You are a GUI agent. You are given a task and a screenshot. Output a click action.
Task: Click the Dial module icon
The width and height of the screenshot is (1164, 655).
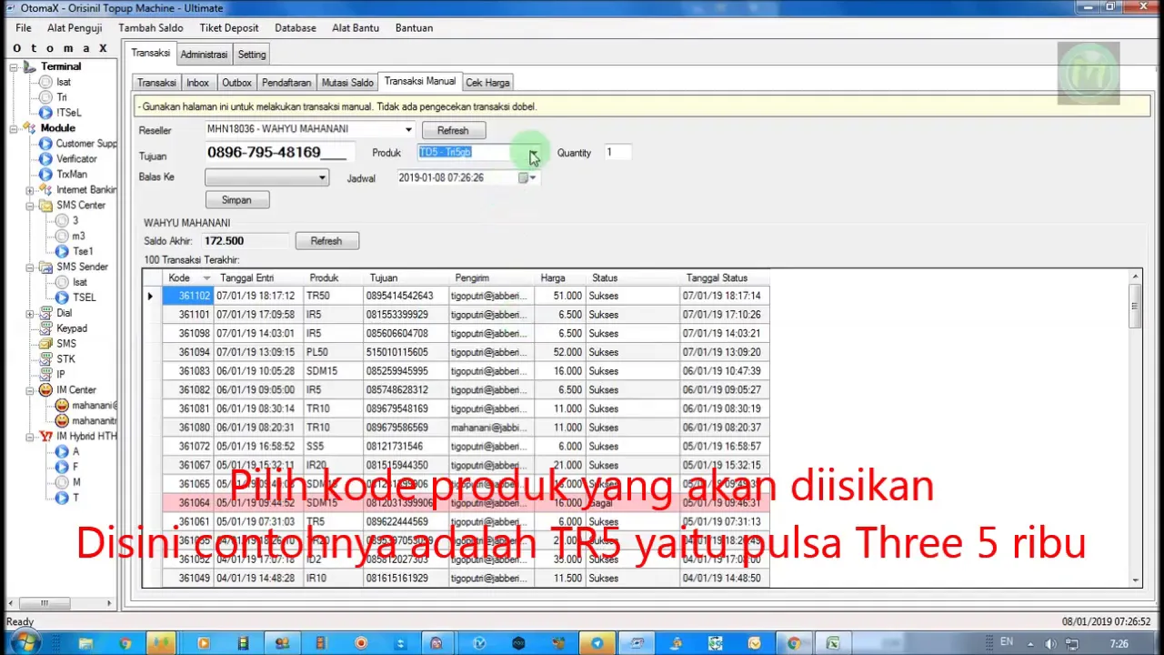point(46,314)
